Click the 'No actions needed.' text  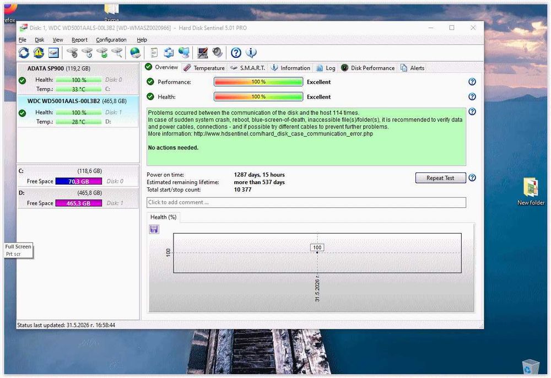click(173, 148)
